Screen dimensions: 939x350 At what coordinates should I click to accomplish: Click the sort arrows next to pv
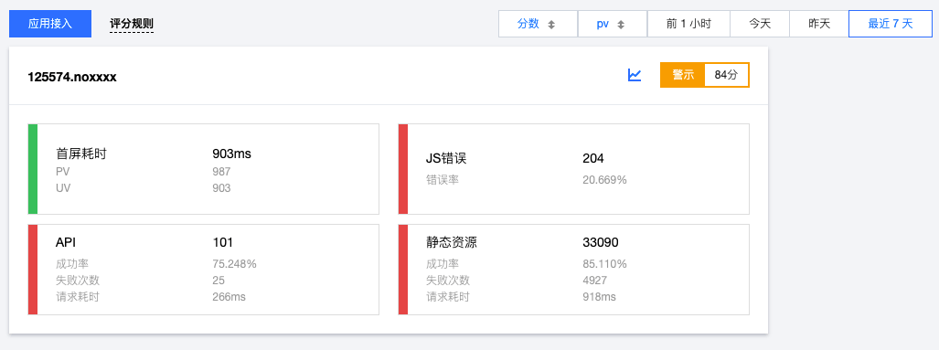pos(621,25)
